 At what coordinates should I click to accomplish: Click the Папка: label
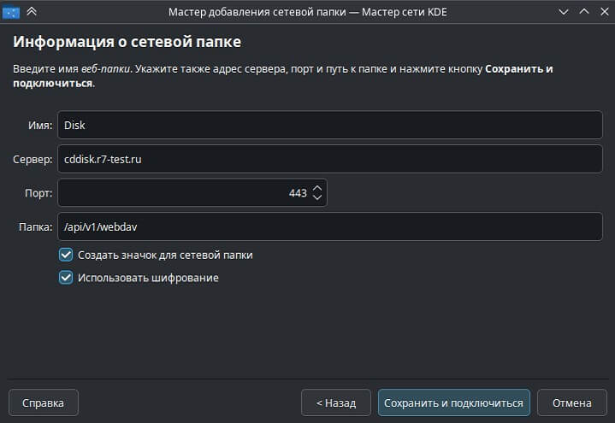tap(35, 227)
